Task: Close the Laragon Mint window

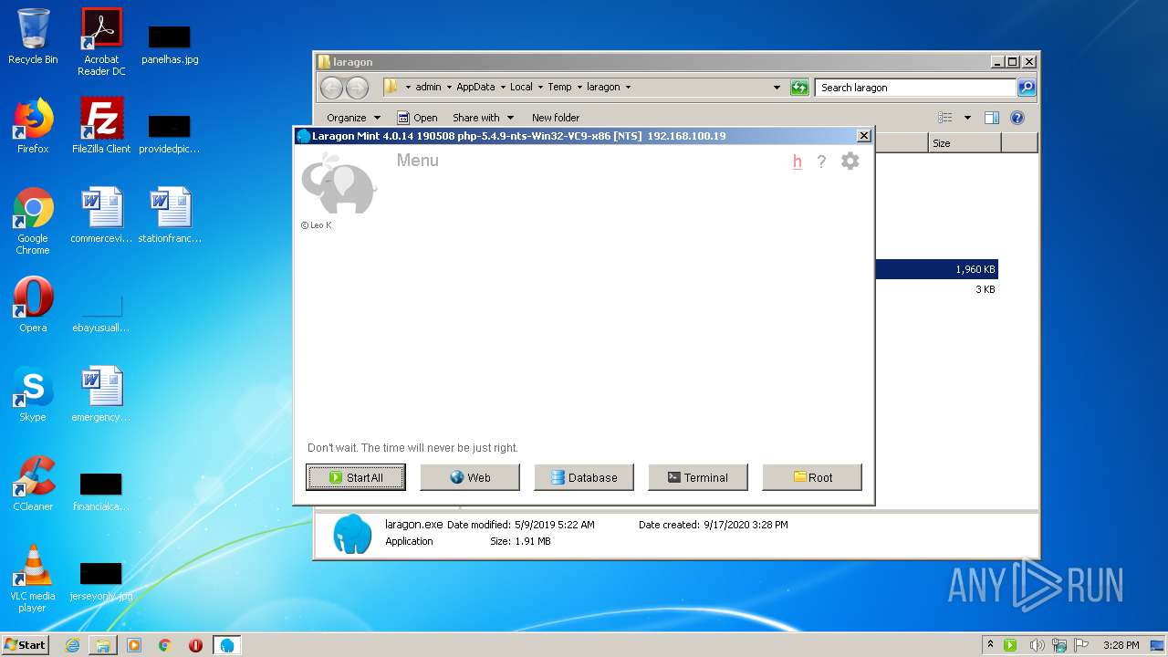Action: pyautogui.click(x=864, y=136)
